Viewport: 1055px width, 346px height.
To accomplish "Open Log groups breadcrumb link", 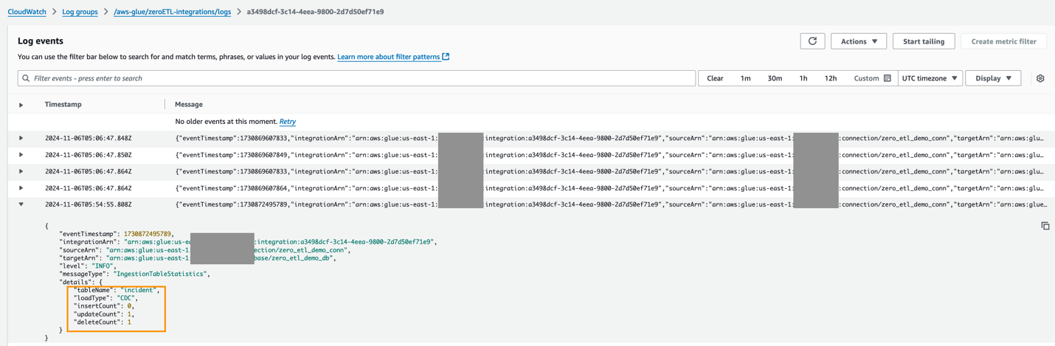I will coord(80,12).
